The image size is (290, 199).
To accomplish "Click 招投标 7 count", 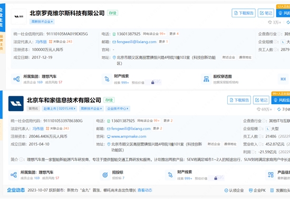I will (x=118, y=178).
